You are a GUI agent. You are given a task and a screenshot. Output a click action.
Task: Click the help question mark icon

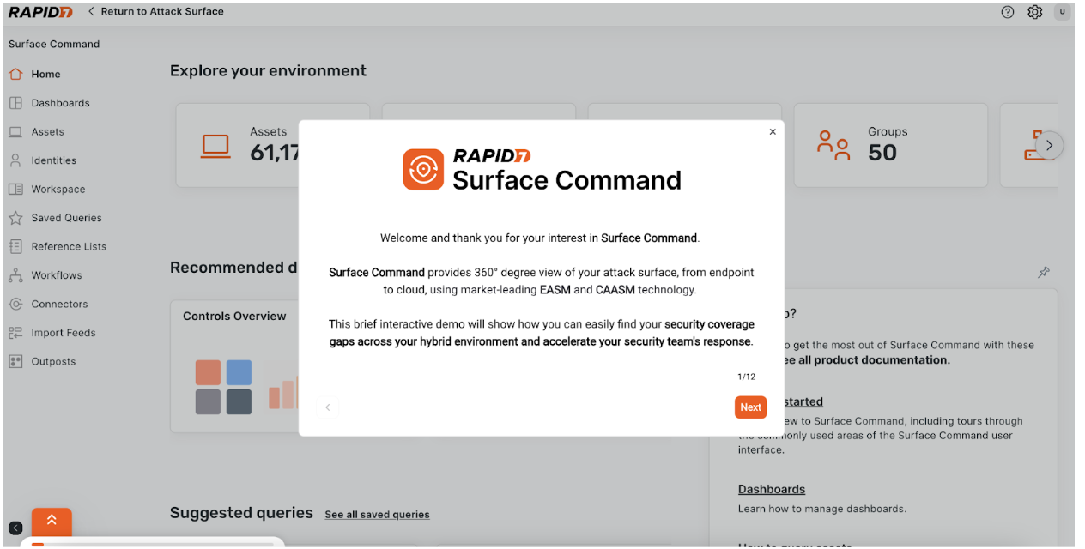coord(1008,12)
